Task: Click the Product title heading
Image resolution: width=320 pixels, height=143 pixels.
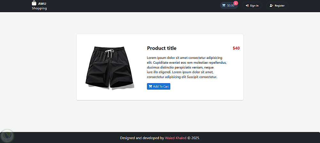Action: tap(162, 48)
